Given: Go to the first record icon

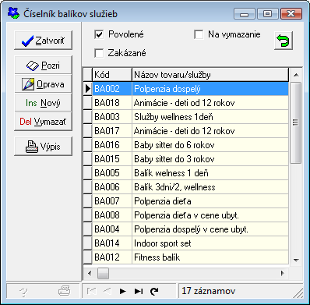Looking at the screenshot, I should [91, 291].
